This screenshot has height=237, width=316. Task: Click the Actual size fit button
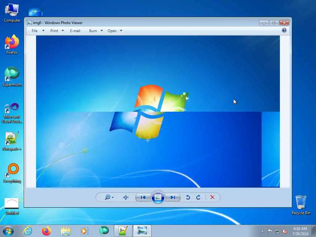click(x=126, y=197)
